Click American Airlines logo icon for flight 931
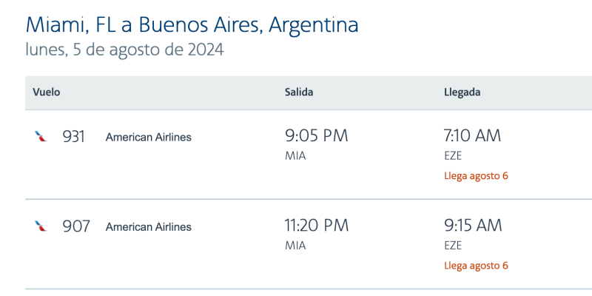 (41, 137)
